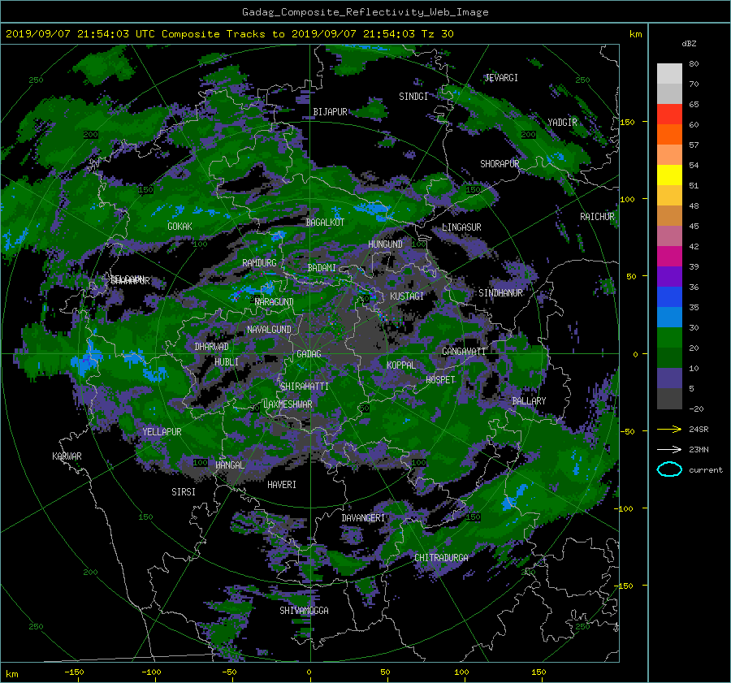Select the orange 57-60 dBZ legend swatch
The height and width of the screenshot is (683, 731).
pos(669,135)
